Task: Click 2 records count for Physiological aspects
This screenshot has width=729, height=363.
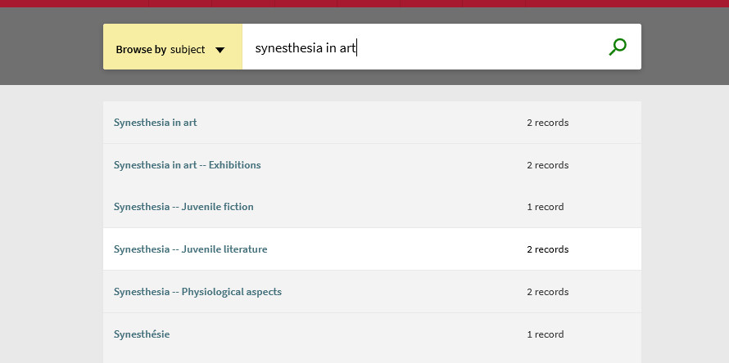Action: (x=548, y=292)
